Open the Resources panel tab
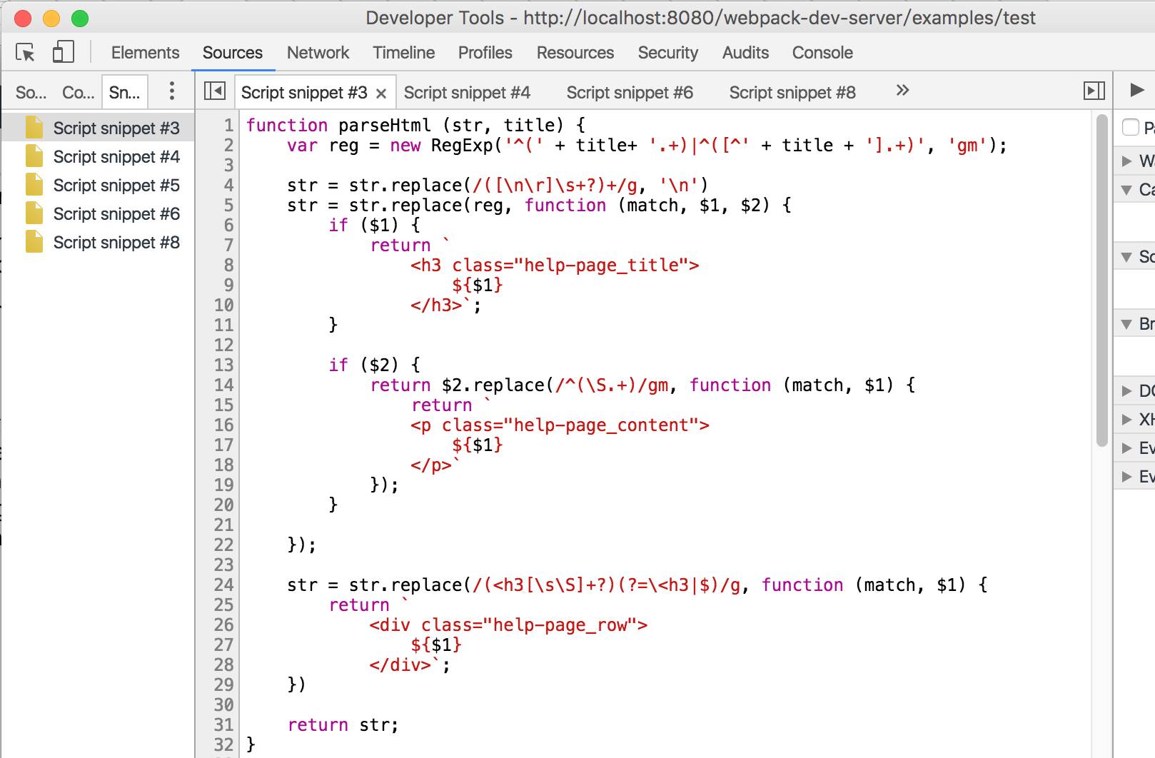Viewport: 1155px width, 758px height. (x=575, y=53)
